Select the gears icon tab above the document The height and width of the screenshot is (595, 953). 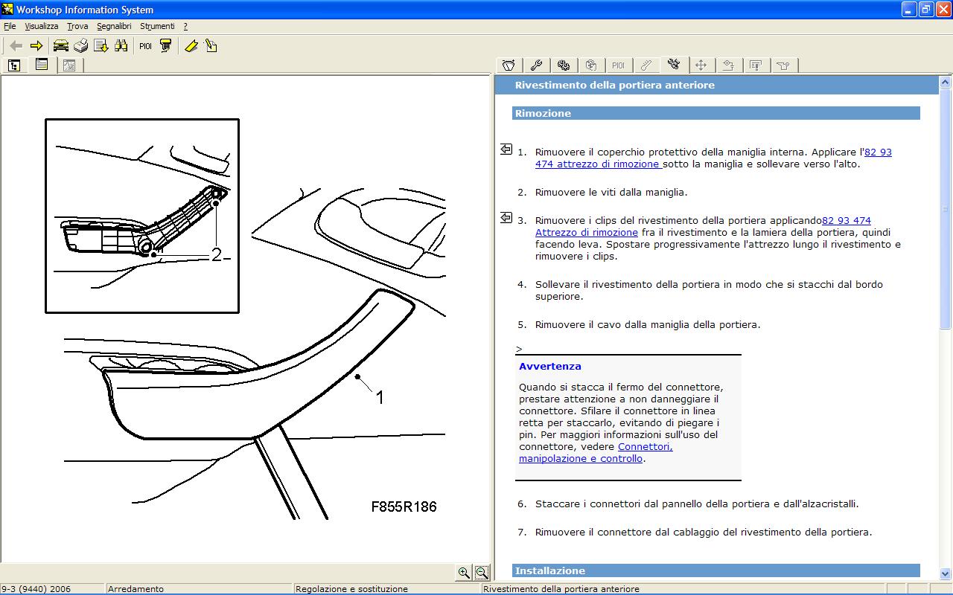pos(564,65)
